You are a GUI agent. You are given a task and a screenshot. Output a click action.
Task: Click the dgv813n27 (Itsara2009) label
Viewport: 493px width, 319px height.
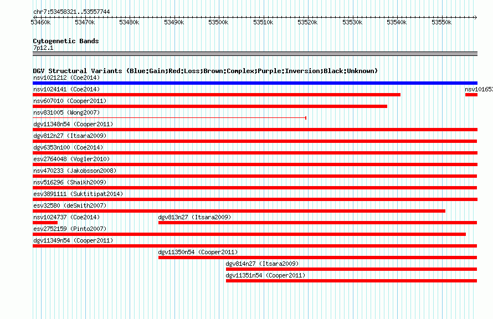(194, 217)
